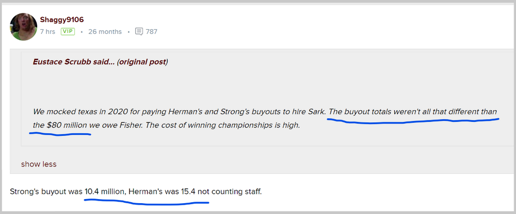
Task: Open the Shaggy9106 username link
Action: point(61,20)
